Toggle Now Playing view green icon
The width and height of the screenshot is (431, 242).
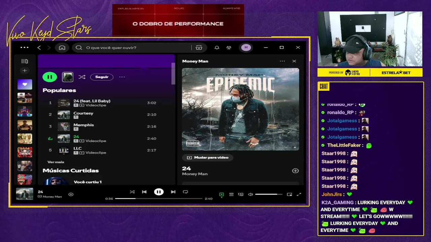[222, 194]
